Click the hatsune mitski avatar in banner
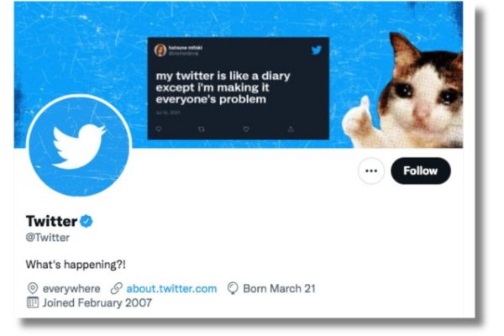 [x=160, y=50]
